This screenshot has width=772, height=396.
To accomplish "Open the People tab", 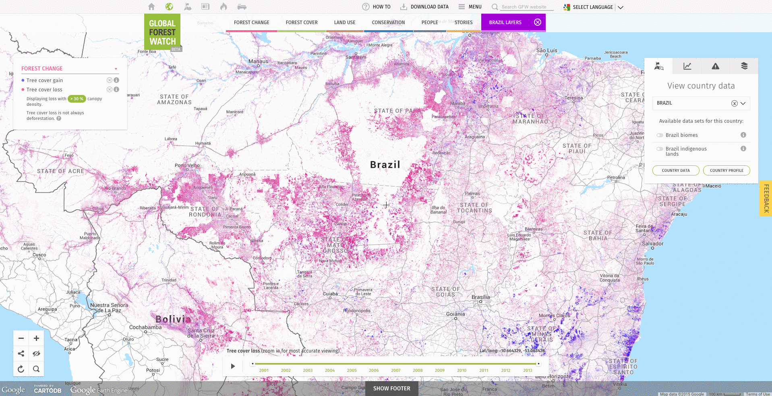I will [430, 23].
